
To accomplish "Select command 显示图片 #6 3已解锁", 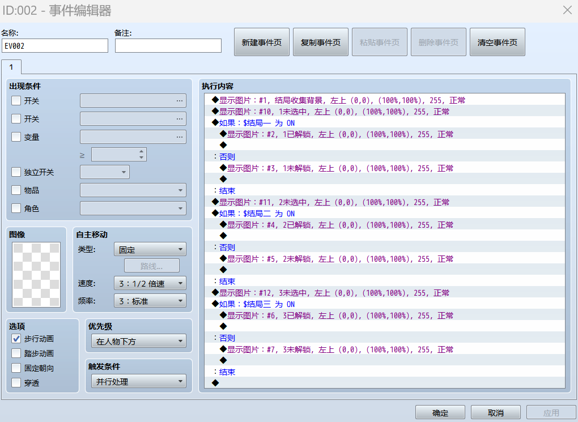I will click(384, 316).
